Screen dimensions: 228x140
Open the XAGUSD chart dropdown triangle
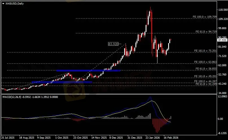coord(3,4)
